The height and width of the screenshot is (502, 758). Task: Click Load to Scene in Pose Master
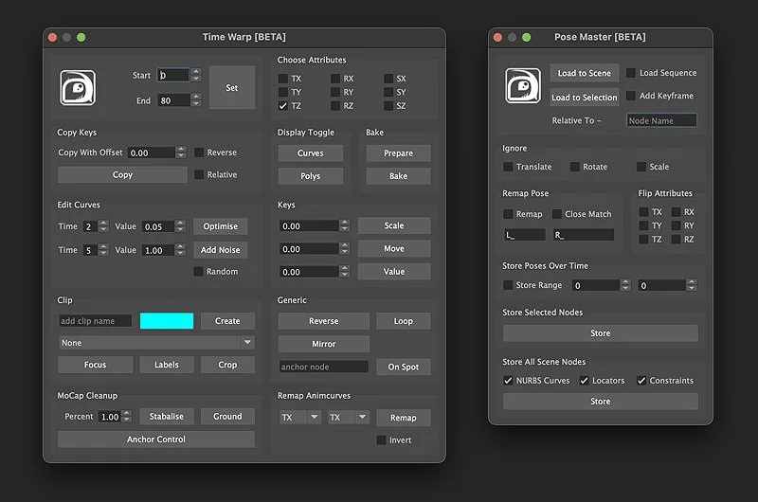point(585,73)
